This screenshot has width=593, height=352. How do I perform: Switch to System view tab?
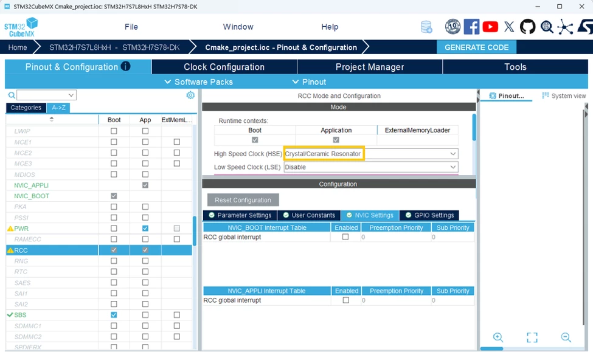[x=564, y=95]
